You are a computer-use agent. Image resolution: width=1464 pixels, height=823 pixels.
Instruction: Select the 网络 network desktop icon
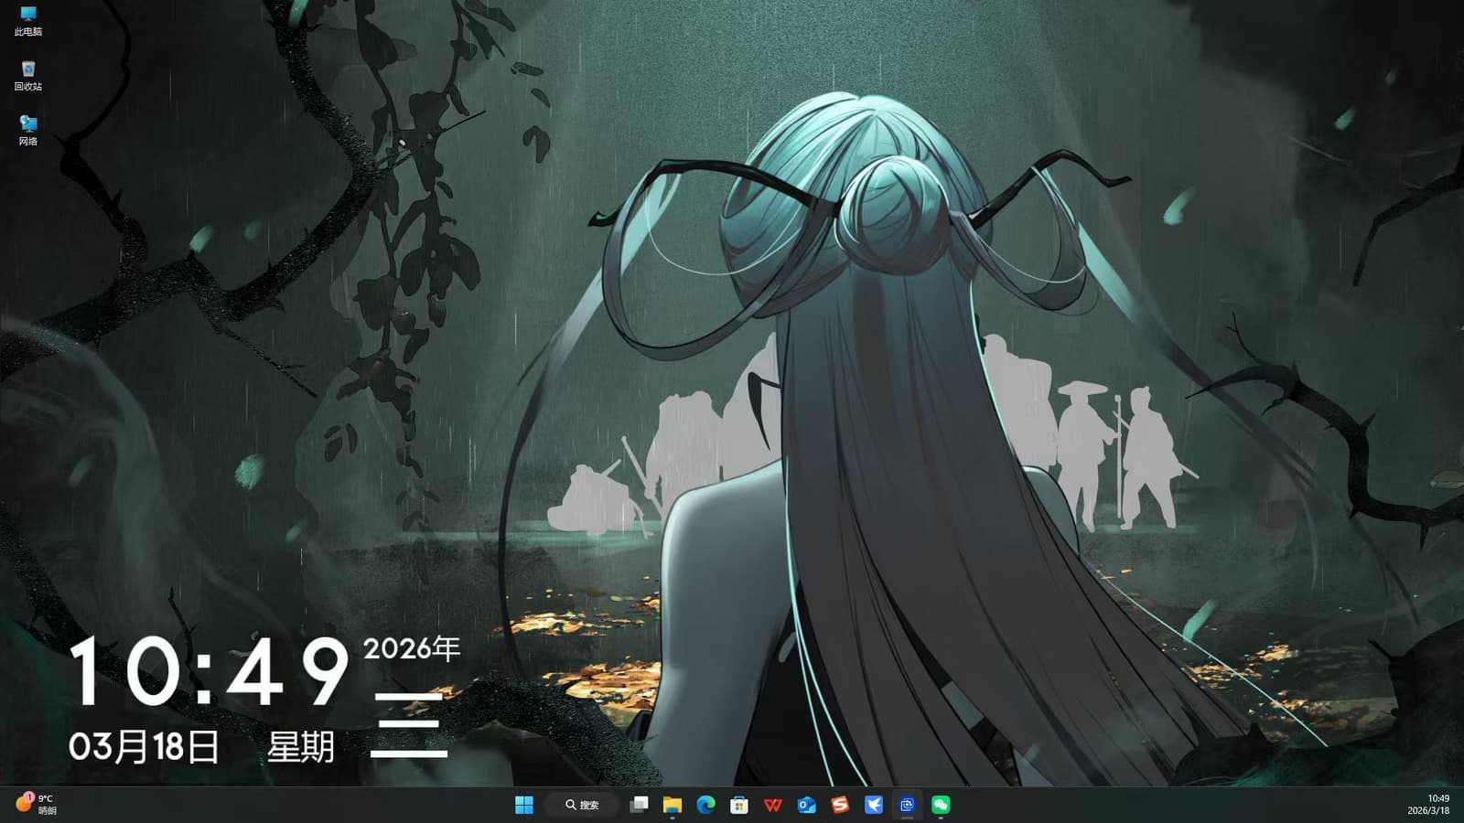[28, 131]
